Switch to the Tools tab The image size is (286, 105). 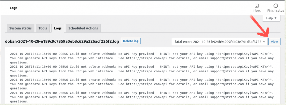pos(43,28)
